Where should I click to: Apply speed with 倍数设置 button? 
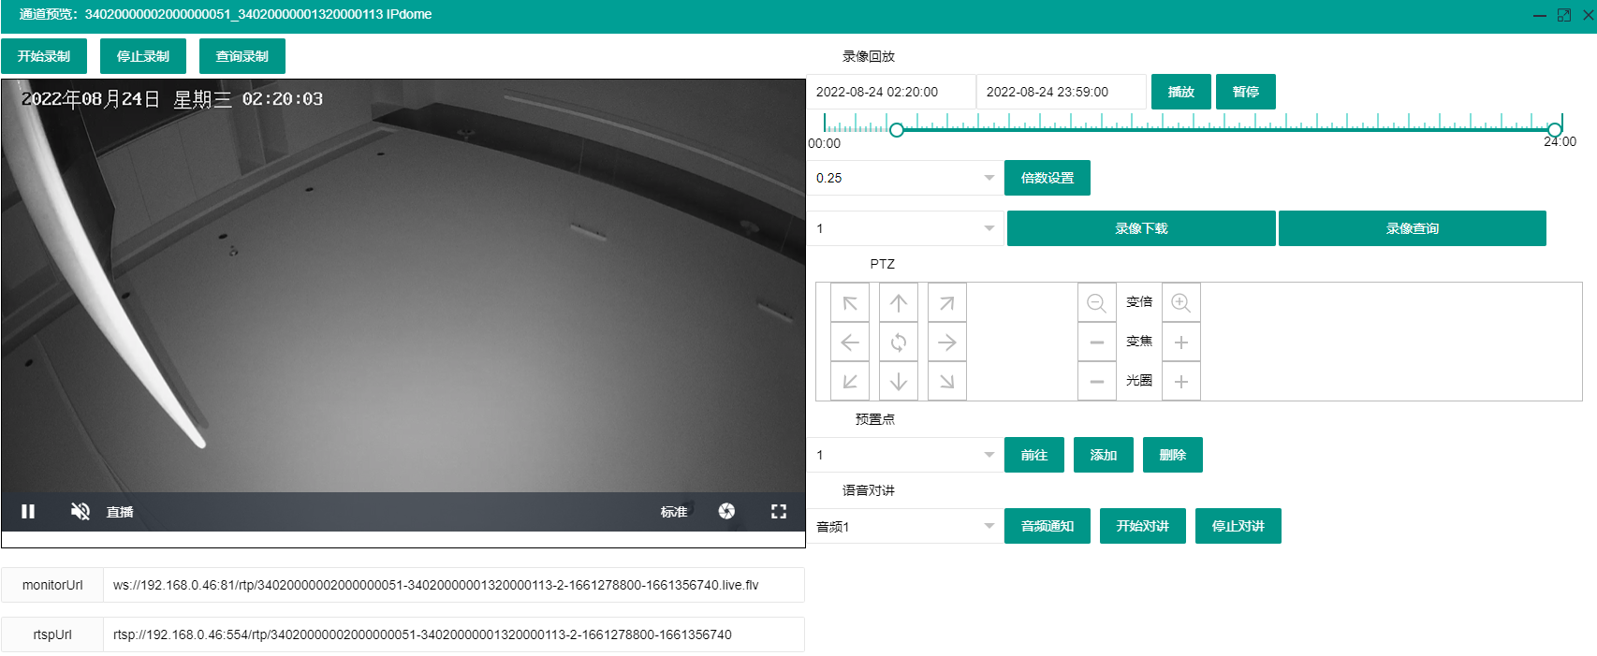[1048, 178]
